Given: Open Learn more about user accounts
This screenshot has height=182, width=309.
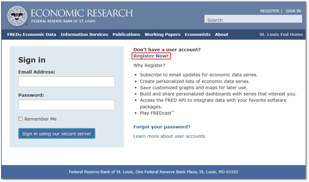Looking at the screenshot, I should [169, 136].
